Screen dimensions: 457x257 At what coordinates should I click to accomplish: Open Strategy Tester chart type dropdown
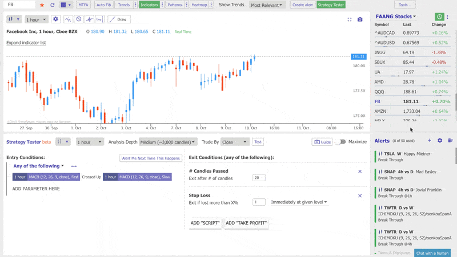click(63, 142)
